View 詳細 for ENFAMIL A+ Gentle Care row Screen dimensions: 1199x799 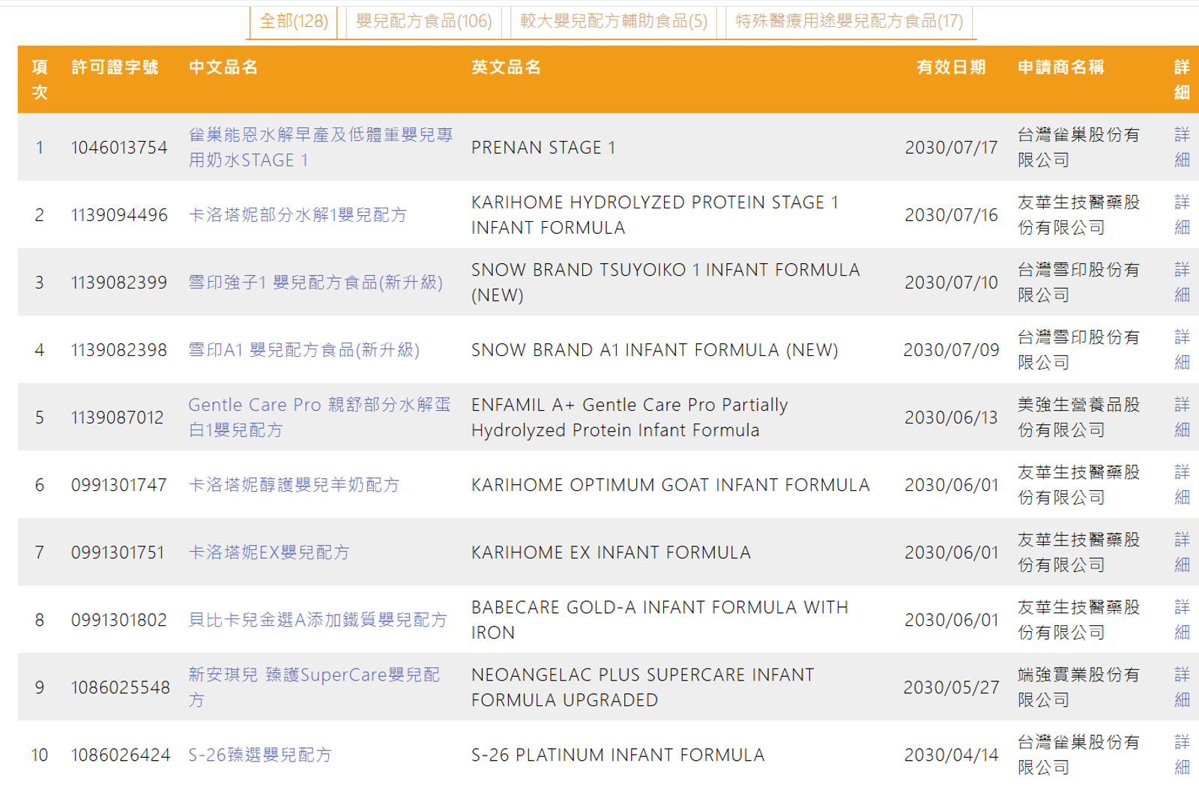1182,417
